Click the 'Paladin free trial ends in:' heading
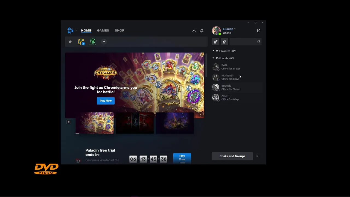Image resolution: width=350 pixels, height=197 pixels. (x=100, y=152)
